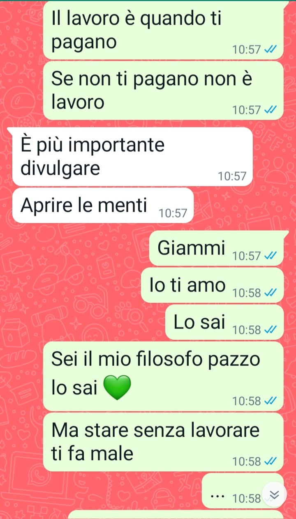Select the 'È più importante divulgare' message
This screenshot has width=296, height=519.
[132, 157]
